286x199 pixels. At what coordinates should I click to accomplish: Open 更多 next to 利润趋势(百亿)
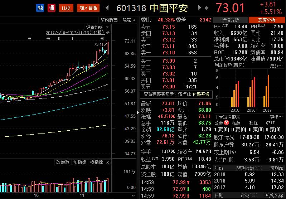[277, 65]
